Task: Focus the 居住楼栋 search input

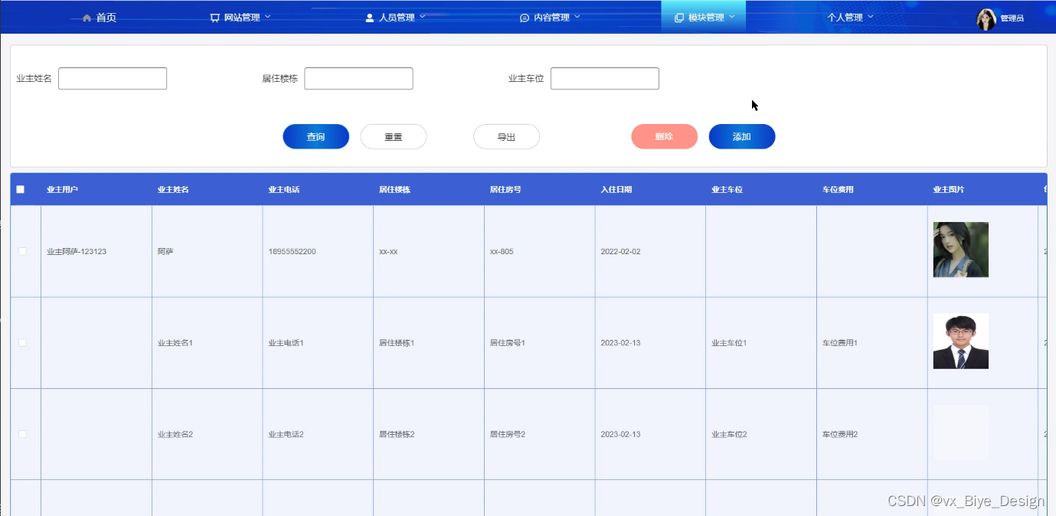Action: pos(358,78)
